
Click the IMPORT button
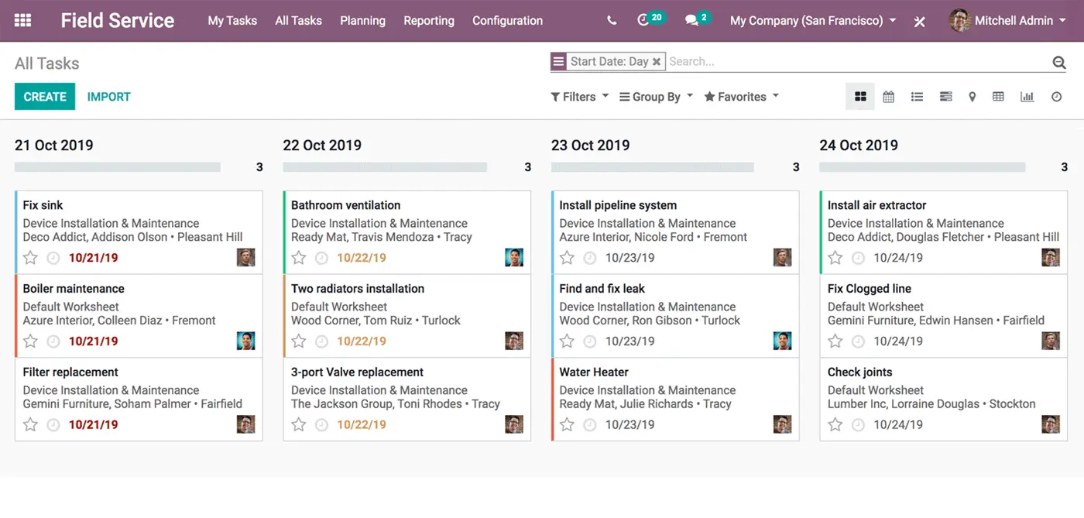108,97
